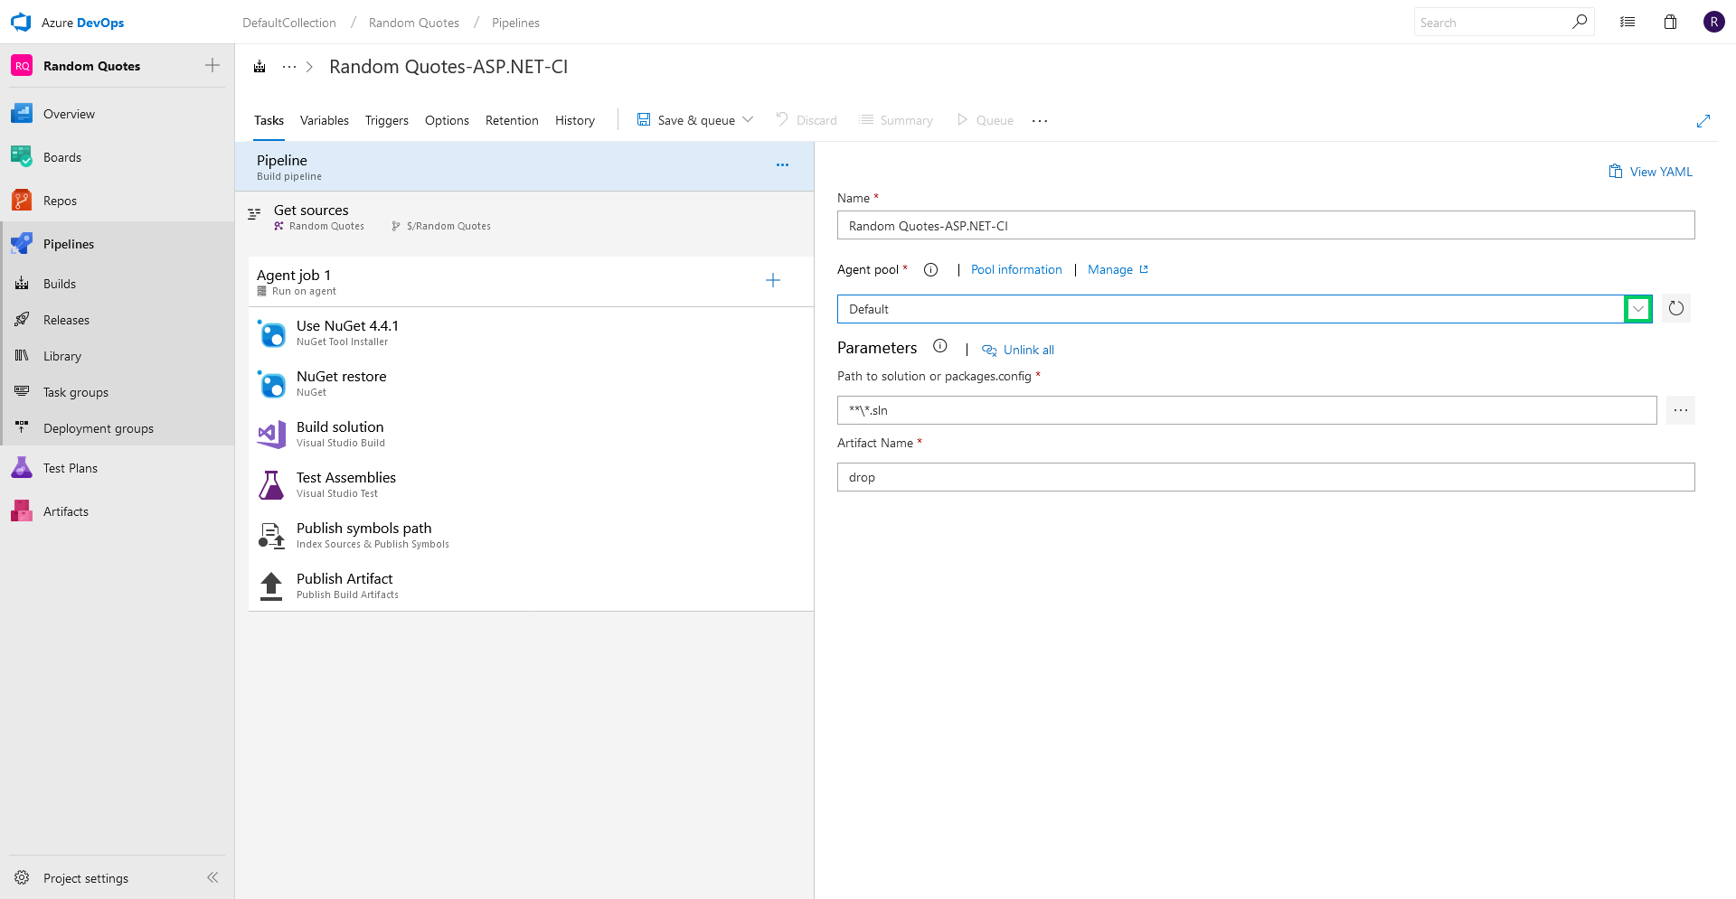Select the Build solution task
Image resolution: width=1736 pixels, height=899 pixels.
(531, 434)
